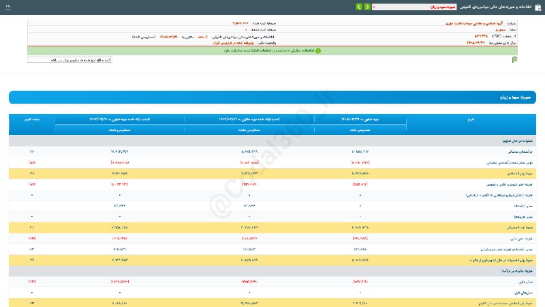Click the blue 'صورت سود و زیان' section banner
The height and width of the screenshot is (307, 545).
click(272, 98)
